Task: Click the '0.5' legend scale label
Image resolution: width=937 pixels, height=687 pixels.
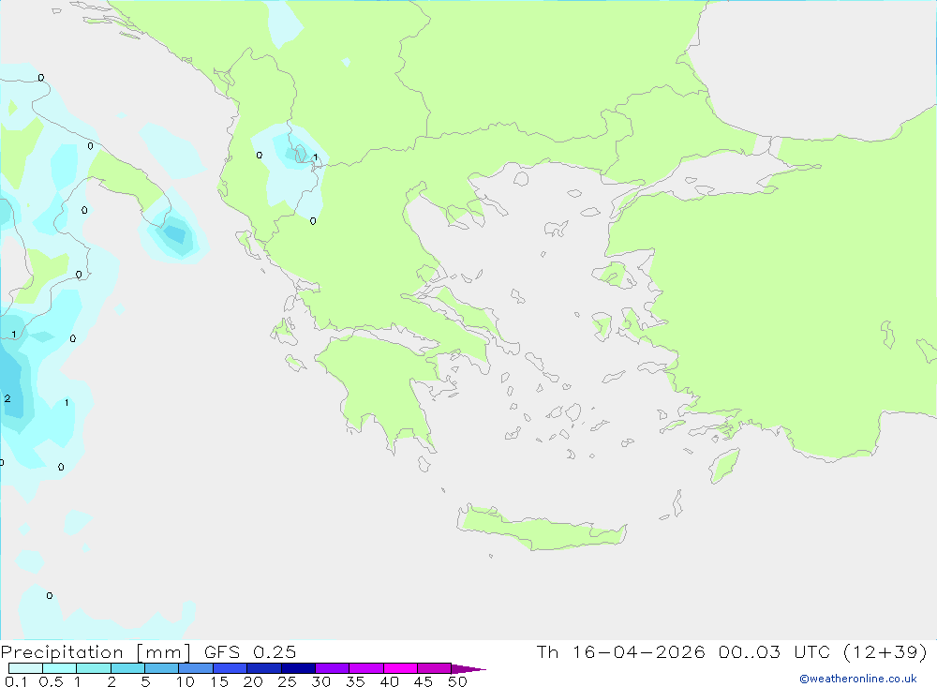Action: 51,681
